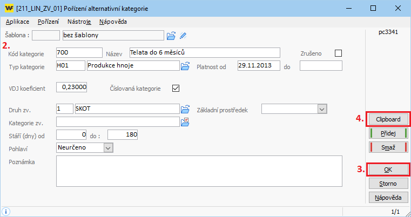The width and height of the screenshot is (411, 217).
Task: Open folder icon next to Šablona field
Action: coord(171,36)
